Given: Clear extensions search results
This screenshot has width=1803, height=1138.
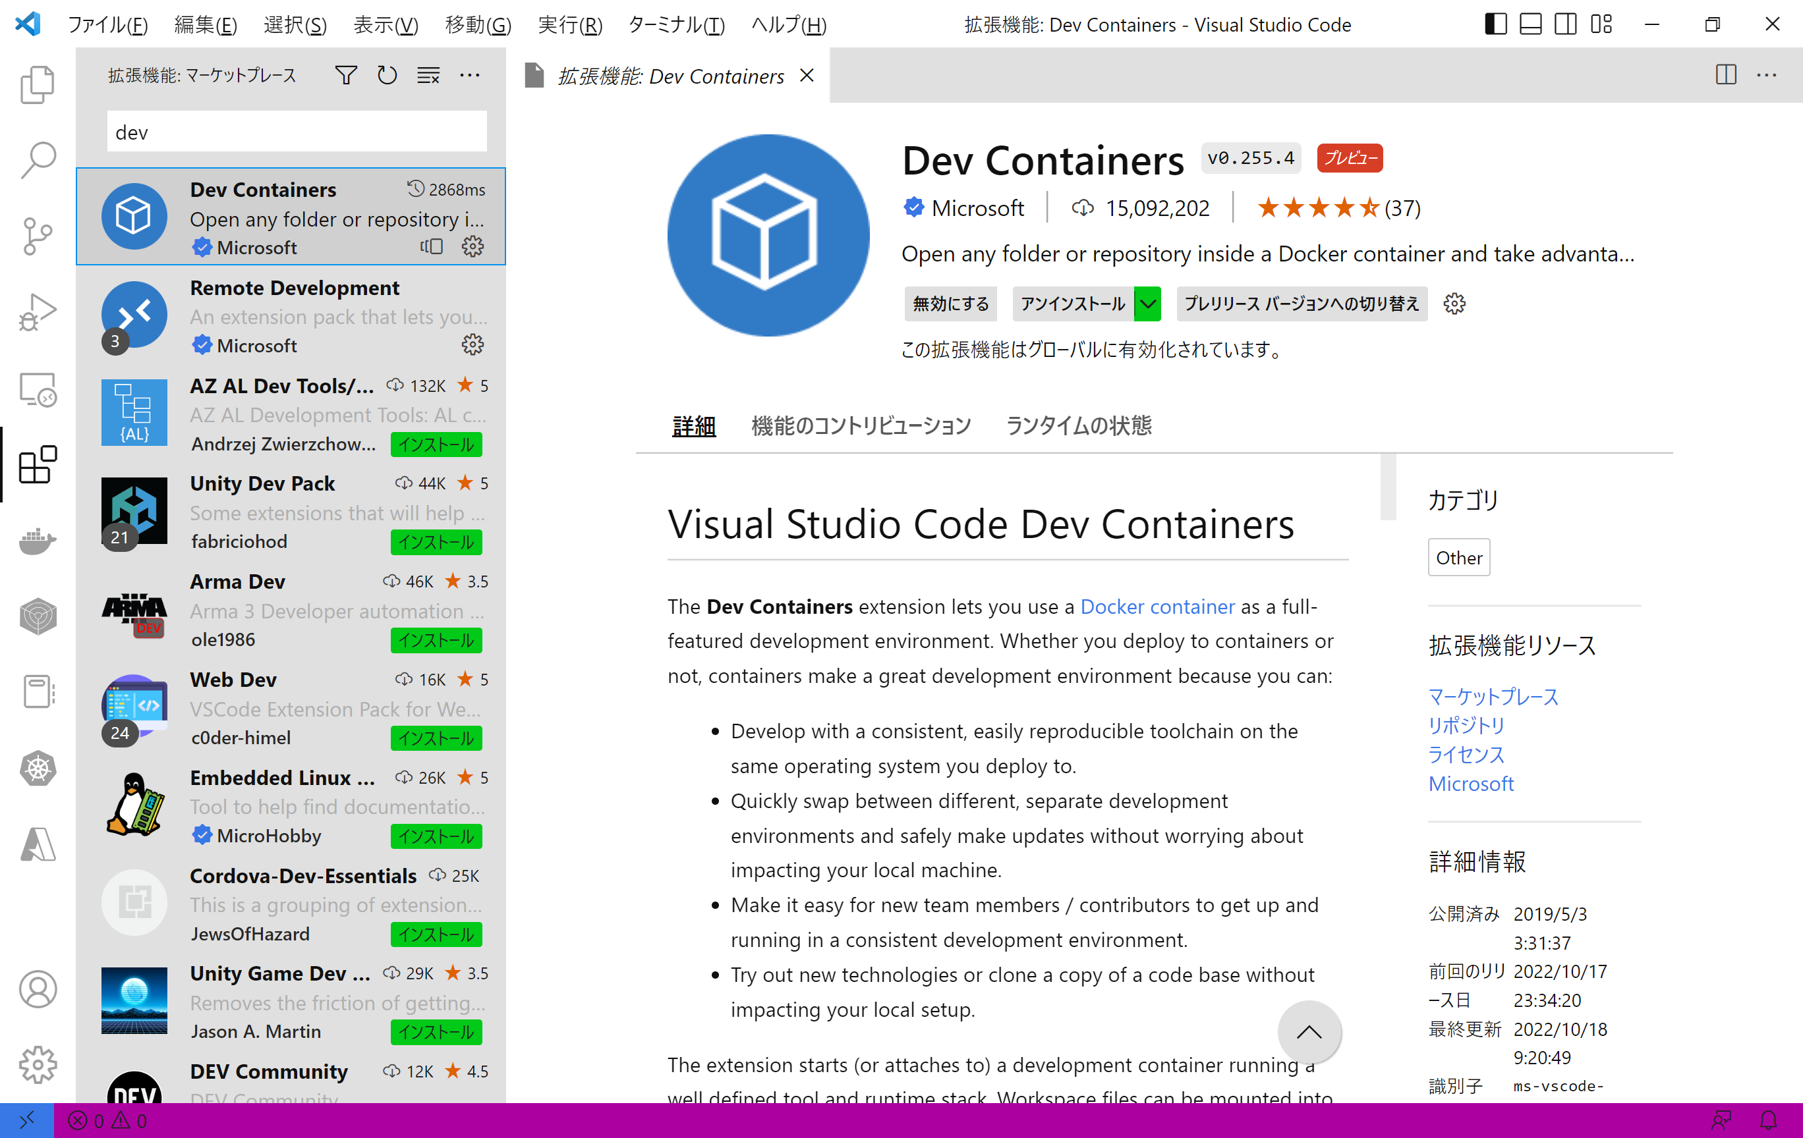Looking at the screenshot, I should [x=428, y=76].
